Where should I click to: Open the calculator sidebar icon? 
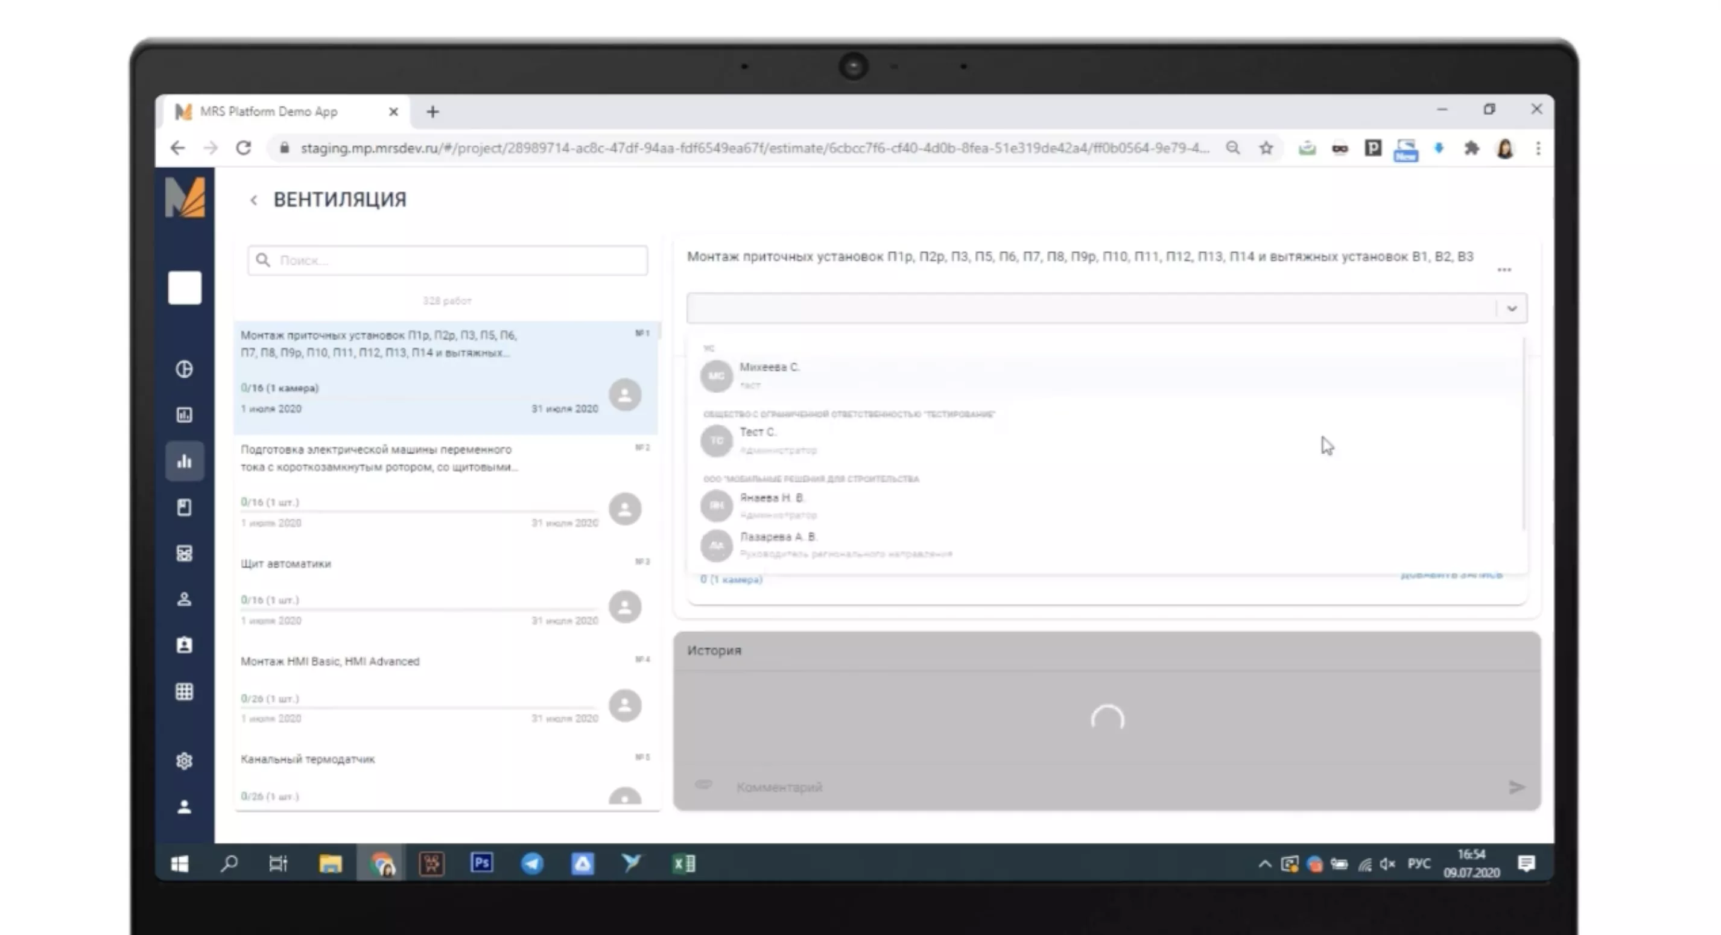tap(185, 553)
